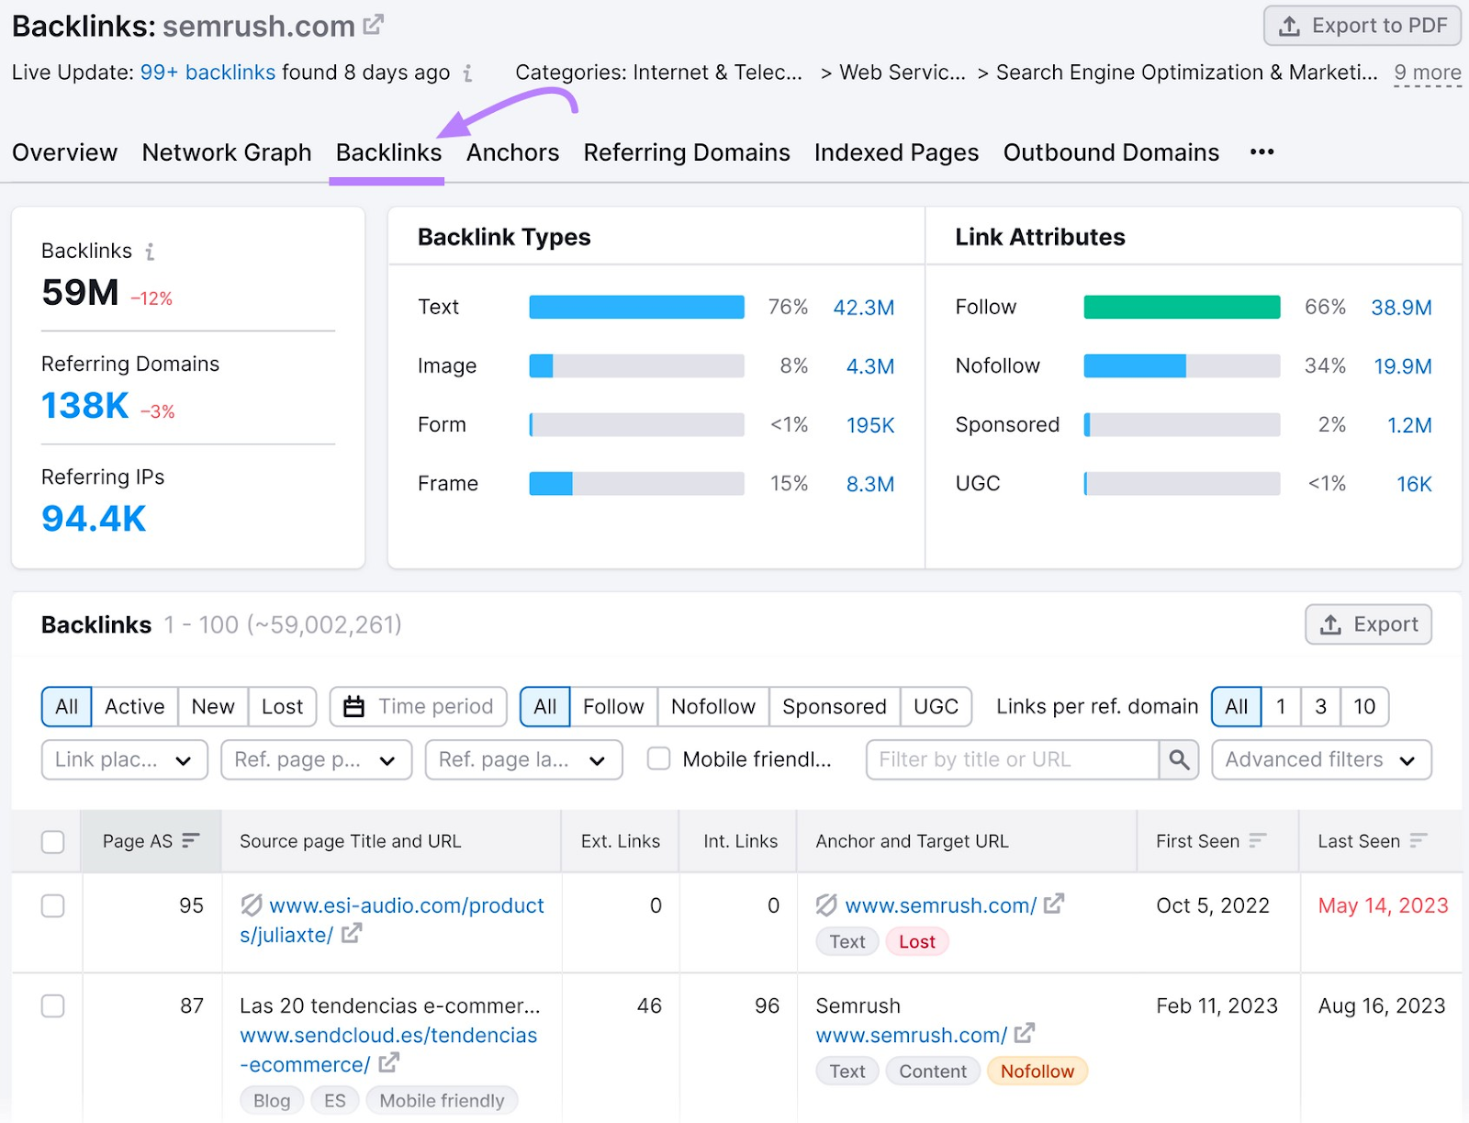Expand the 9 more categories link

point(1427,73)
